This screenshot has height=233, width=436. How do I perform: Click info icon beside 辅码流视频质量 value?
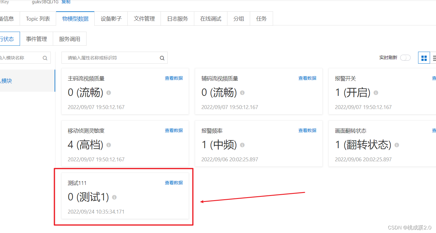point(242,93)
